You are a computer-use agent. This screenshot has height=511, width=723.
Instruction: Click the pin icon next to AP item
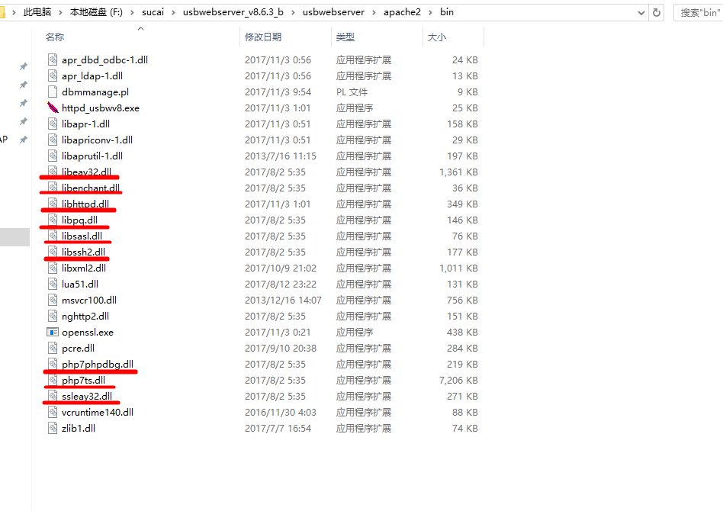(x=23, y=139)
